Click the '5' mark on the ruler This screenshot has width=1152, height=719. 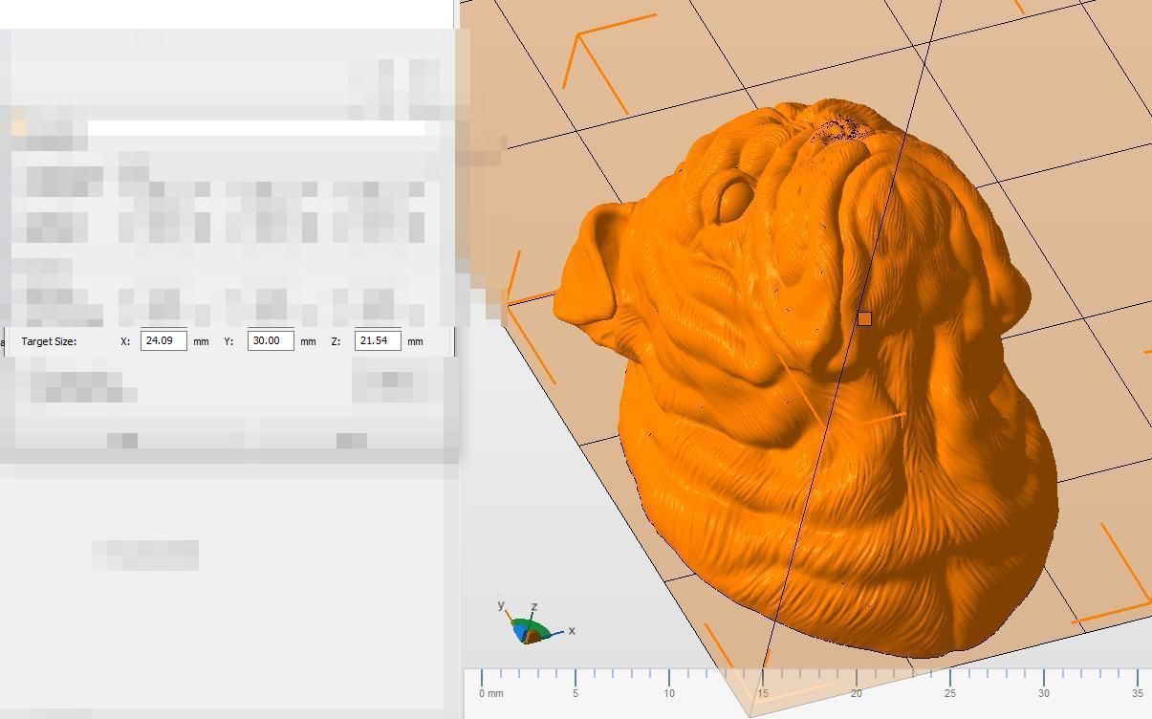coord(576,693)
